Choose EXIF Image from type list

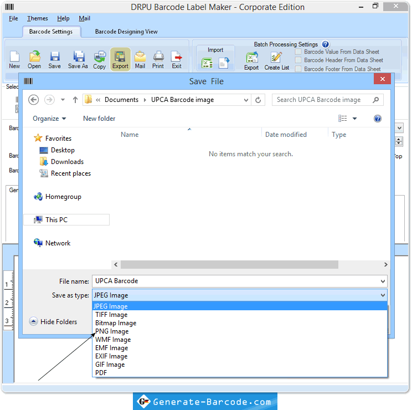(240, 356)
